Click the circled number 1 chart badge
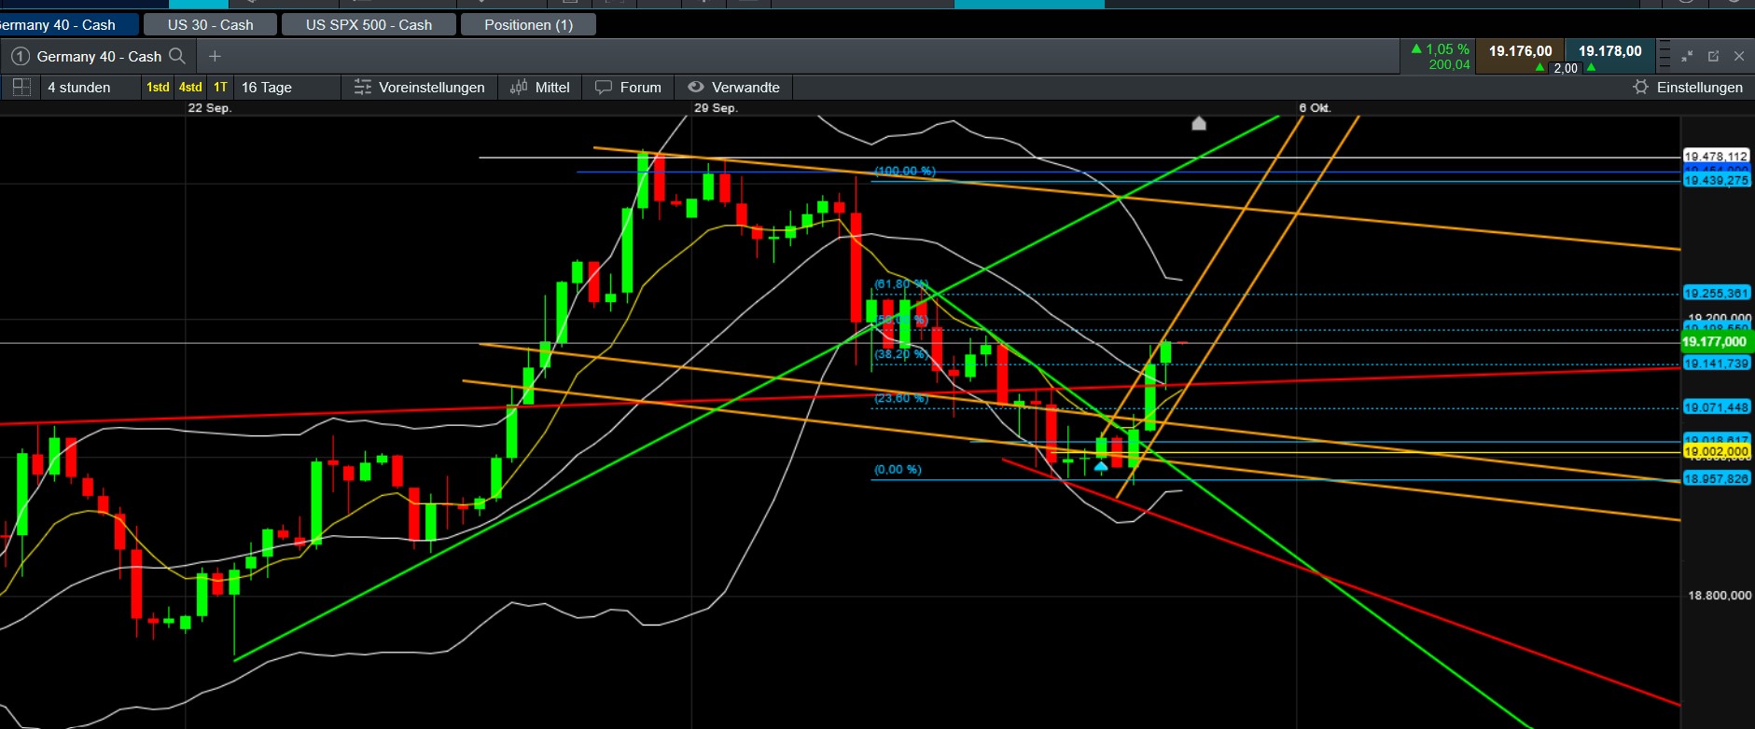This screenshot has width=1755, height=729. 21,57
